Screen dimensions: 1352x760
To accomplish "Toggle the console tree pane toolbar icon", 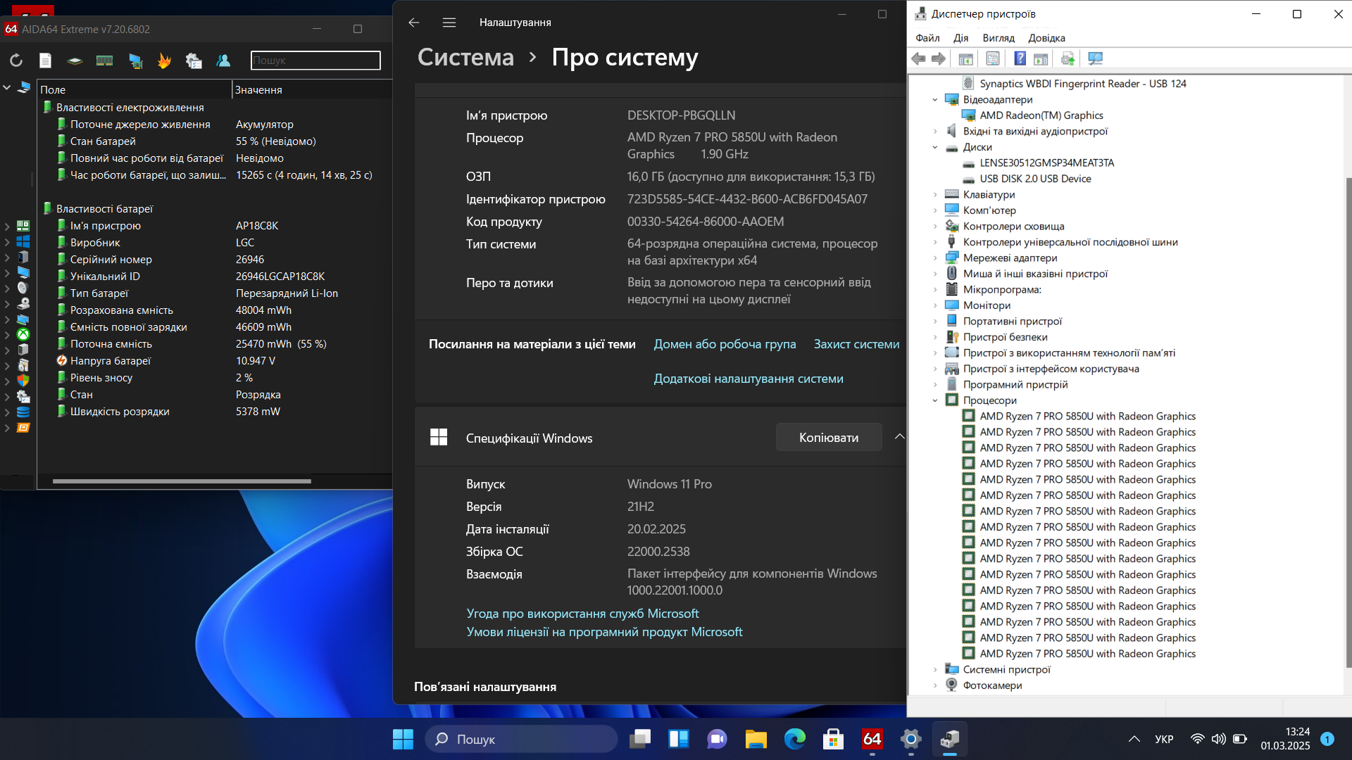I will click(966, 59).
